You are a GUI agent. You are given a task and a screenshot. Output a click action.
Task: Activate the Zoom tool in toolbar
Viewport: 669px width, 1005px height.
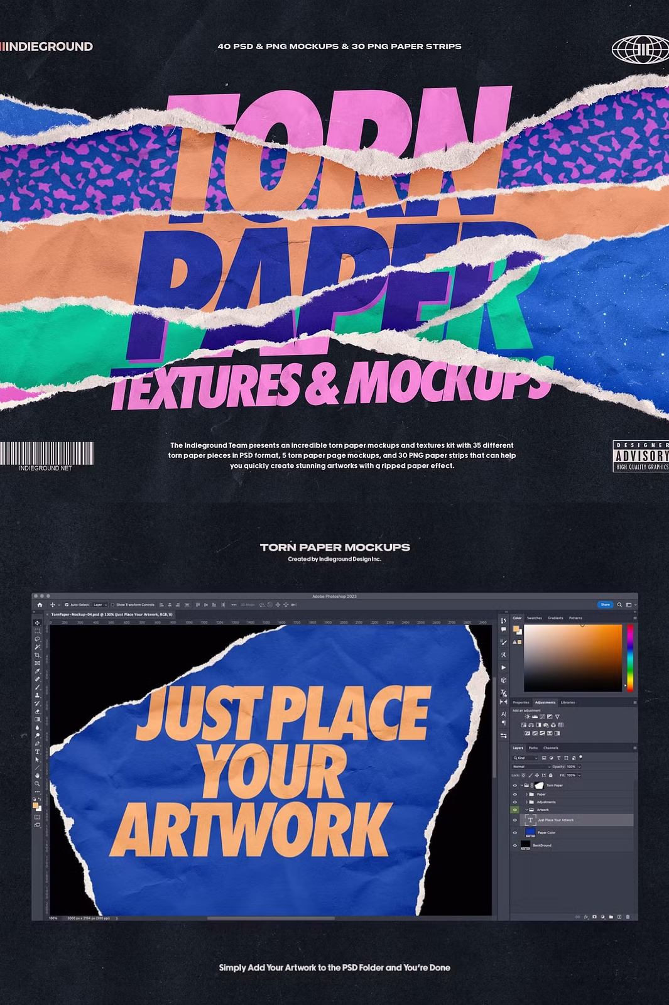[x=37, y=783]
